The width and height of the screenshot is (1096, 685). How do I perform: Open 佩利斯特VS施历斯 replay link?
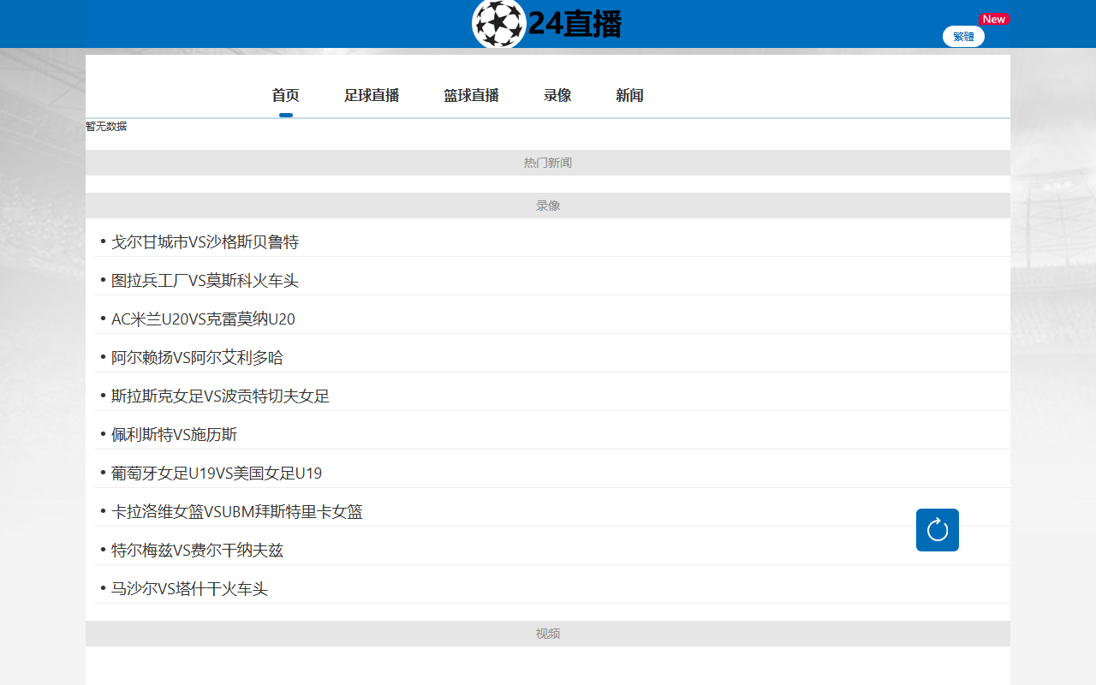point(174,435)
